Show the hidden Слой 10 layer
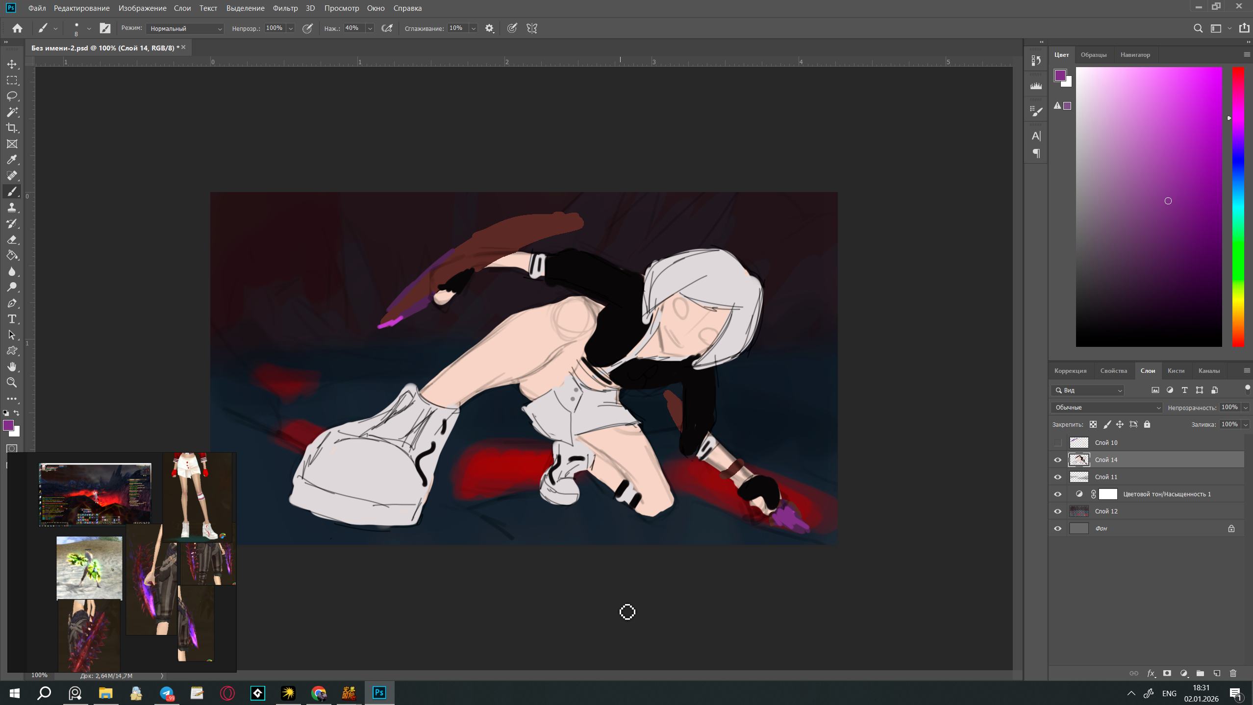 coord(1058,442)
